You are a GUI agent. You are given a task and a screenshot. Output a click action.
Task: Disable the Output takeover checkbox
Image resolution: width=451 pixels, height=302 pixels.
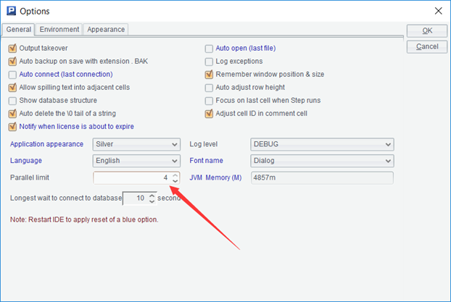point(12,49)
